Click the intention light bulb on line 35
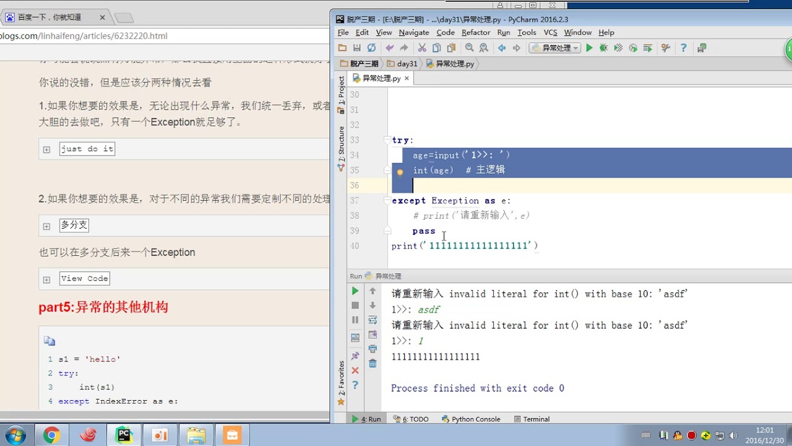 coord(400,172)
